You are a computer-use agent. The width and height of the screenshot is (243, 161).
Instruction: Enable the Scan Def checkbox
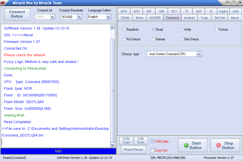(152, 150)
